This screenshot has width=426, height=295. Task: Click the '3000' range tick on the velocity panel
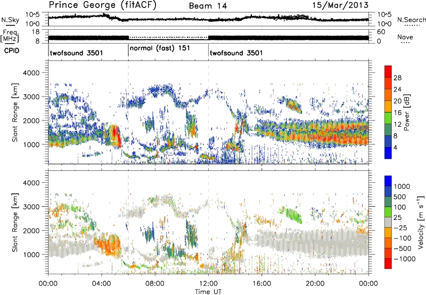coord(31,207)
